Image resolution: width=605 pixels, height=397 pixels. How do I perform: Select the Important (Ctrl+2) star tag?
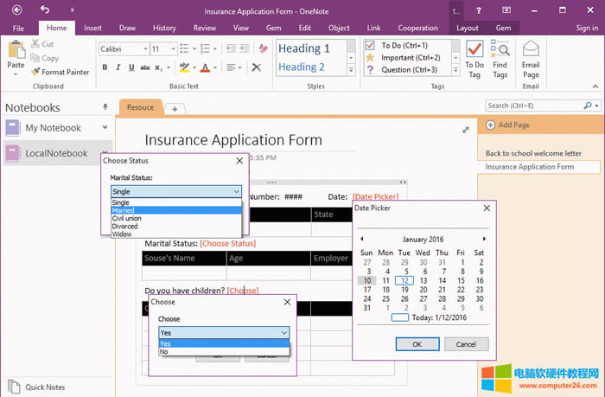point(370,57)
